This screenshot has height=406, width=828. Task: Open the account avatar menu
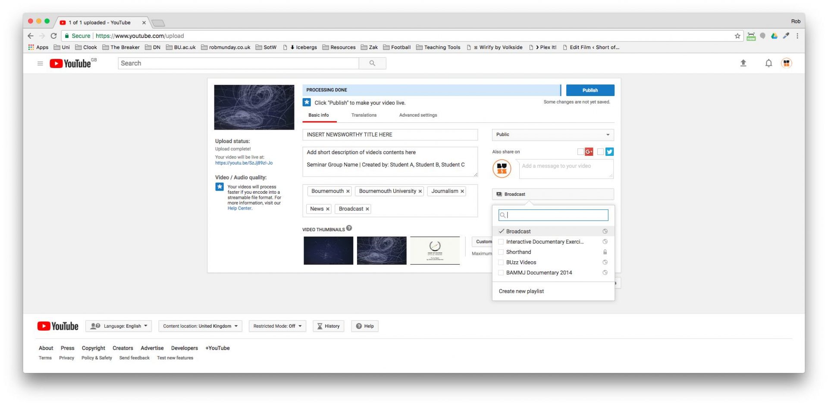coord(786,63)
